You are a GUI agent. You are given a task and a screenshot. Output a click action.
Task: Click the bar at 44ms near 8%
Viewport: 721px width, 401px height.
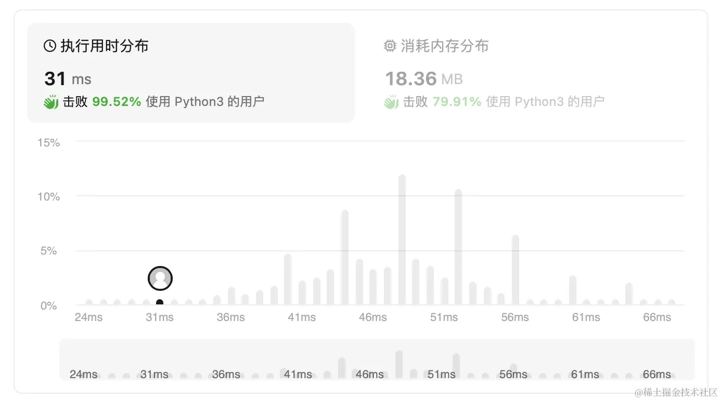click(344, 258)
